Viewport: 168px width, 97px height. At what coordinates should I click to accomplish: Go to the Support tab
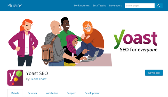coord(71,93)
